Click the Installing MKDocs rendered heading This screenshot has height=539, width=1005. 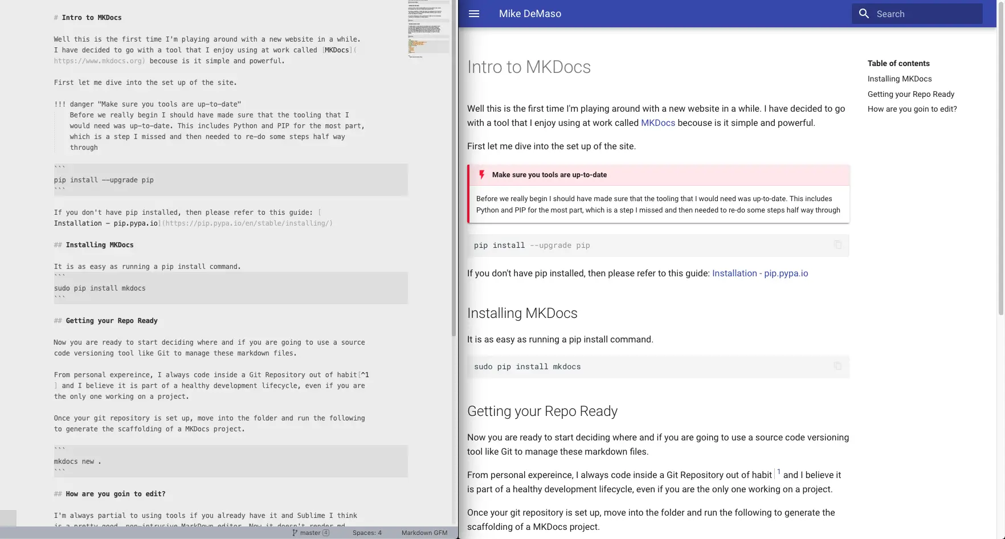click(x=522, y=313)
